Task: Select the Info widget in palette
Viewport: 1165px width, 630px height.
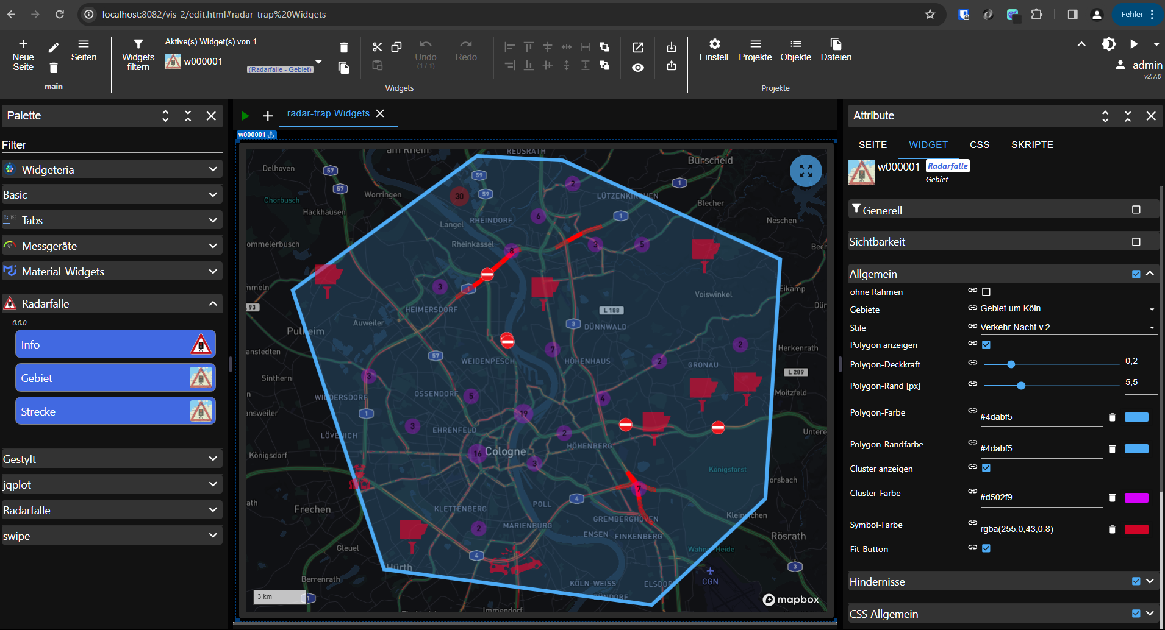Action: (x=115, y=344)
